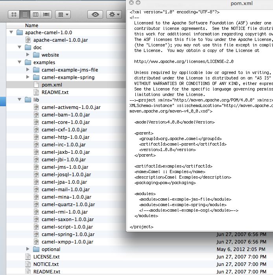Click the camel-cxf-1.0.0.jar icon
This screenshot has width=273, height=275.
click(36, 129)
